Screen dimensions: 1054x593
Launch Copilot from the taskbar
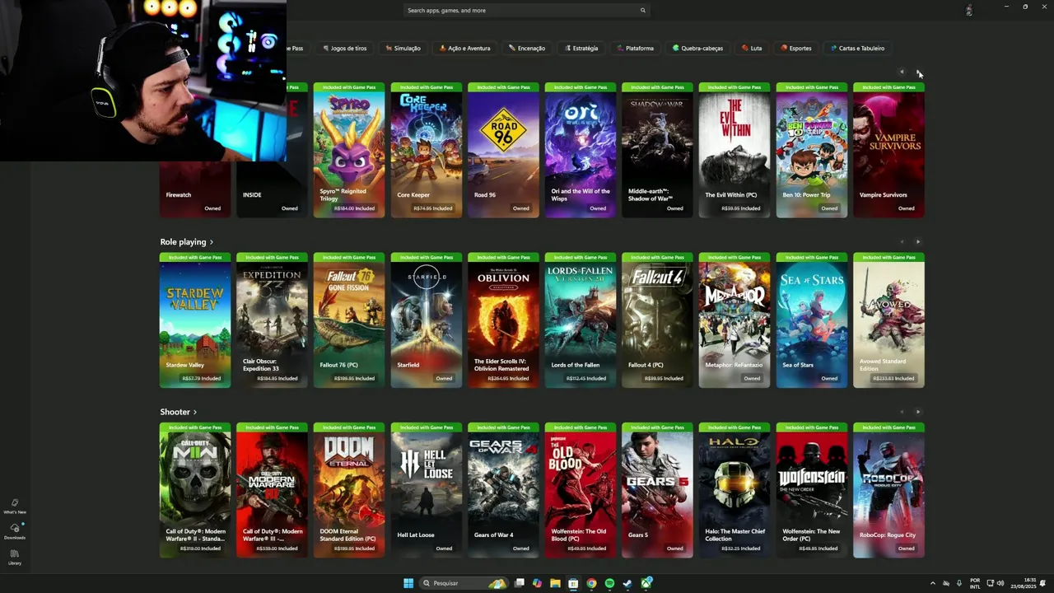click(x=537, y=583)
